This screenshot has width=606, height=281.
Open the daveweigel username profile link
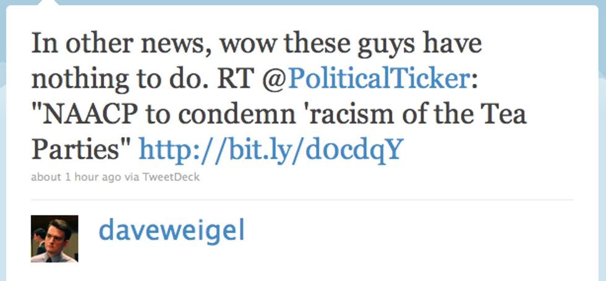[172, 230]
